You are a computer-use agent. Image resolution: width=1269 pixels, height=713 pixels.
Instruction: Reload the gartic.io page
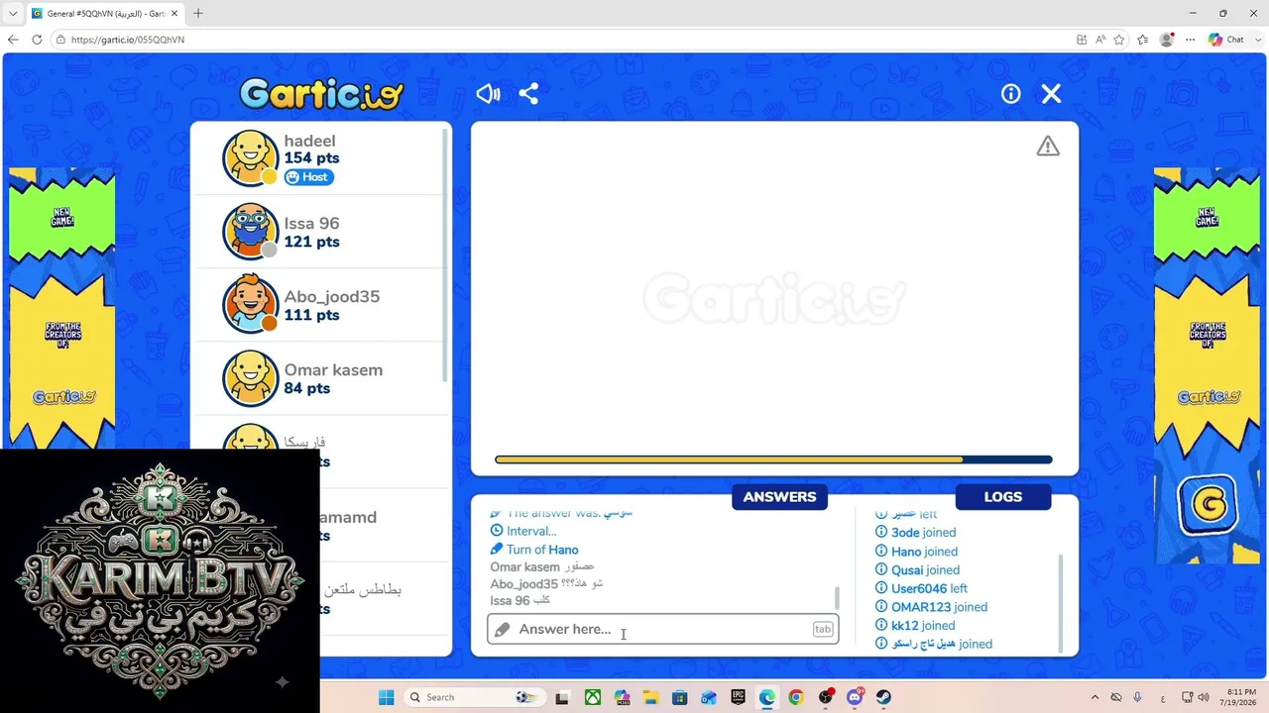(37, 40)
